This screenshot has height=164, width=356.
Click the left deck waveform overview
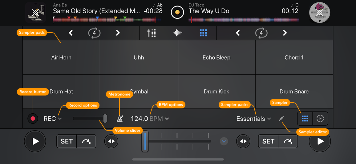tap(108, 20)
